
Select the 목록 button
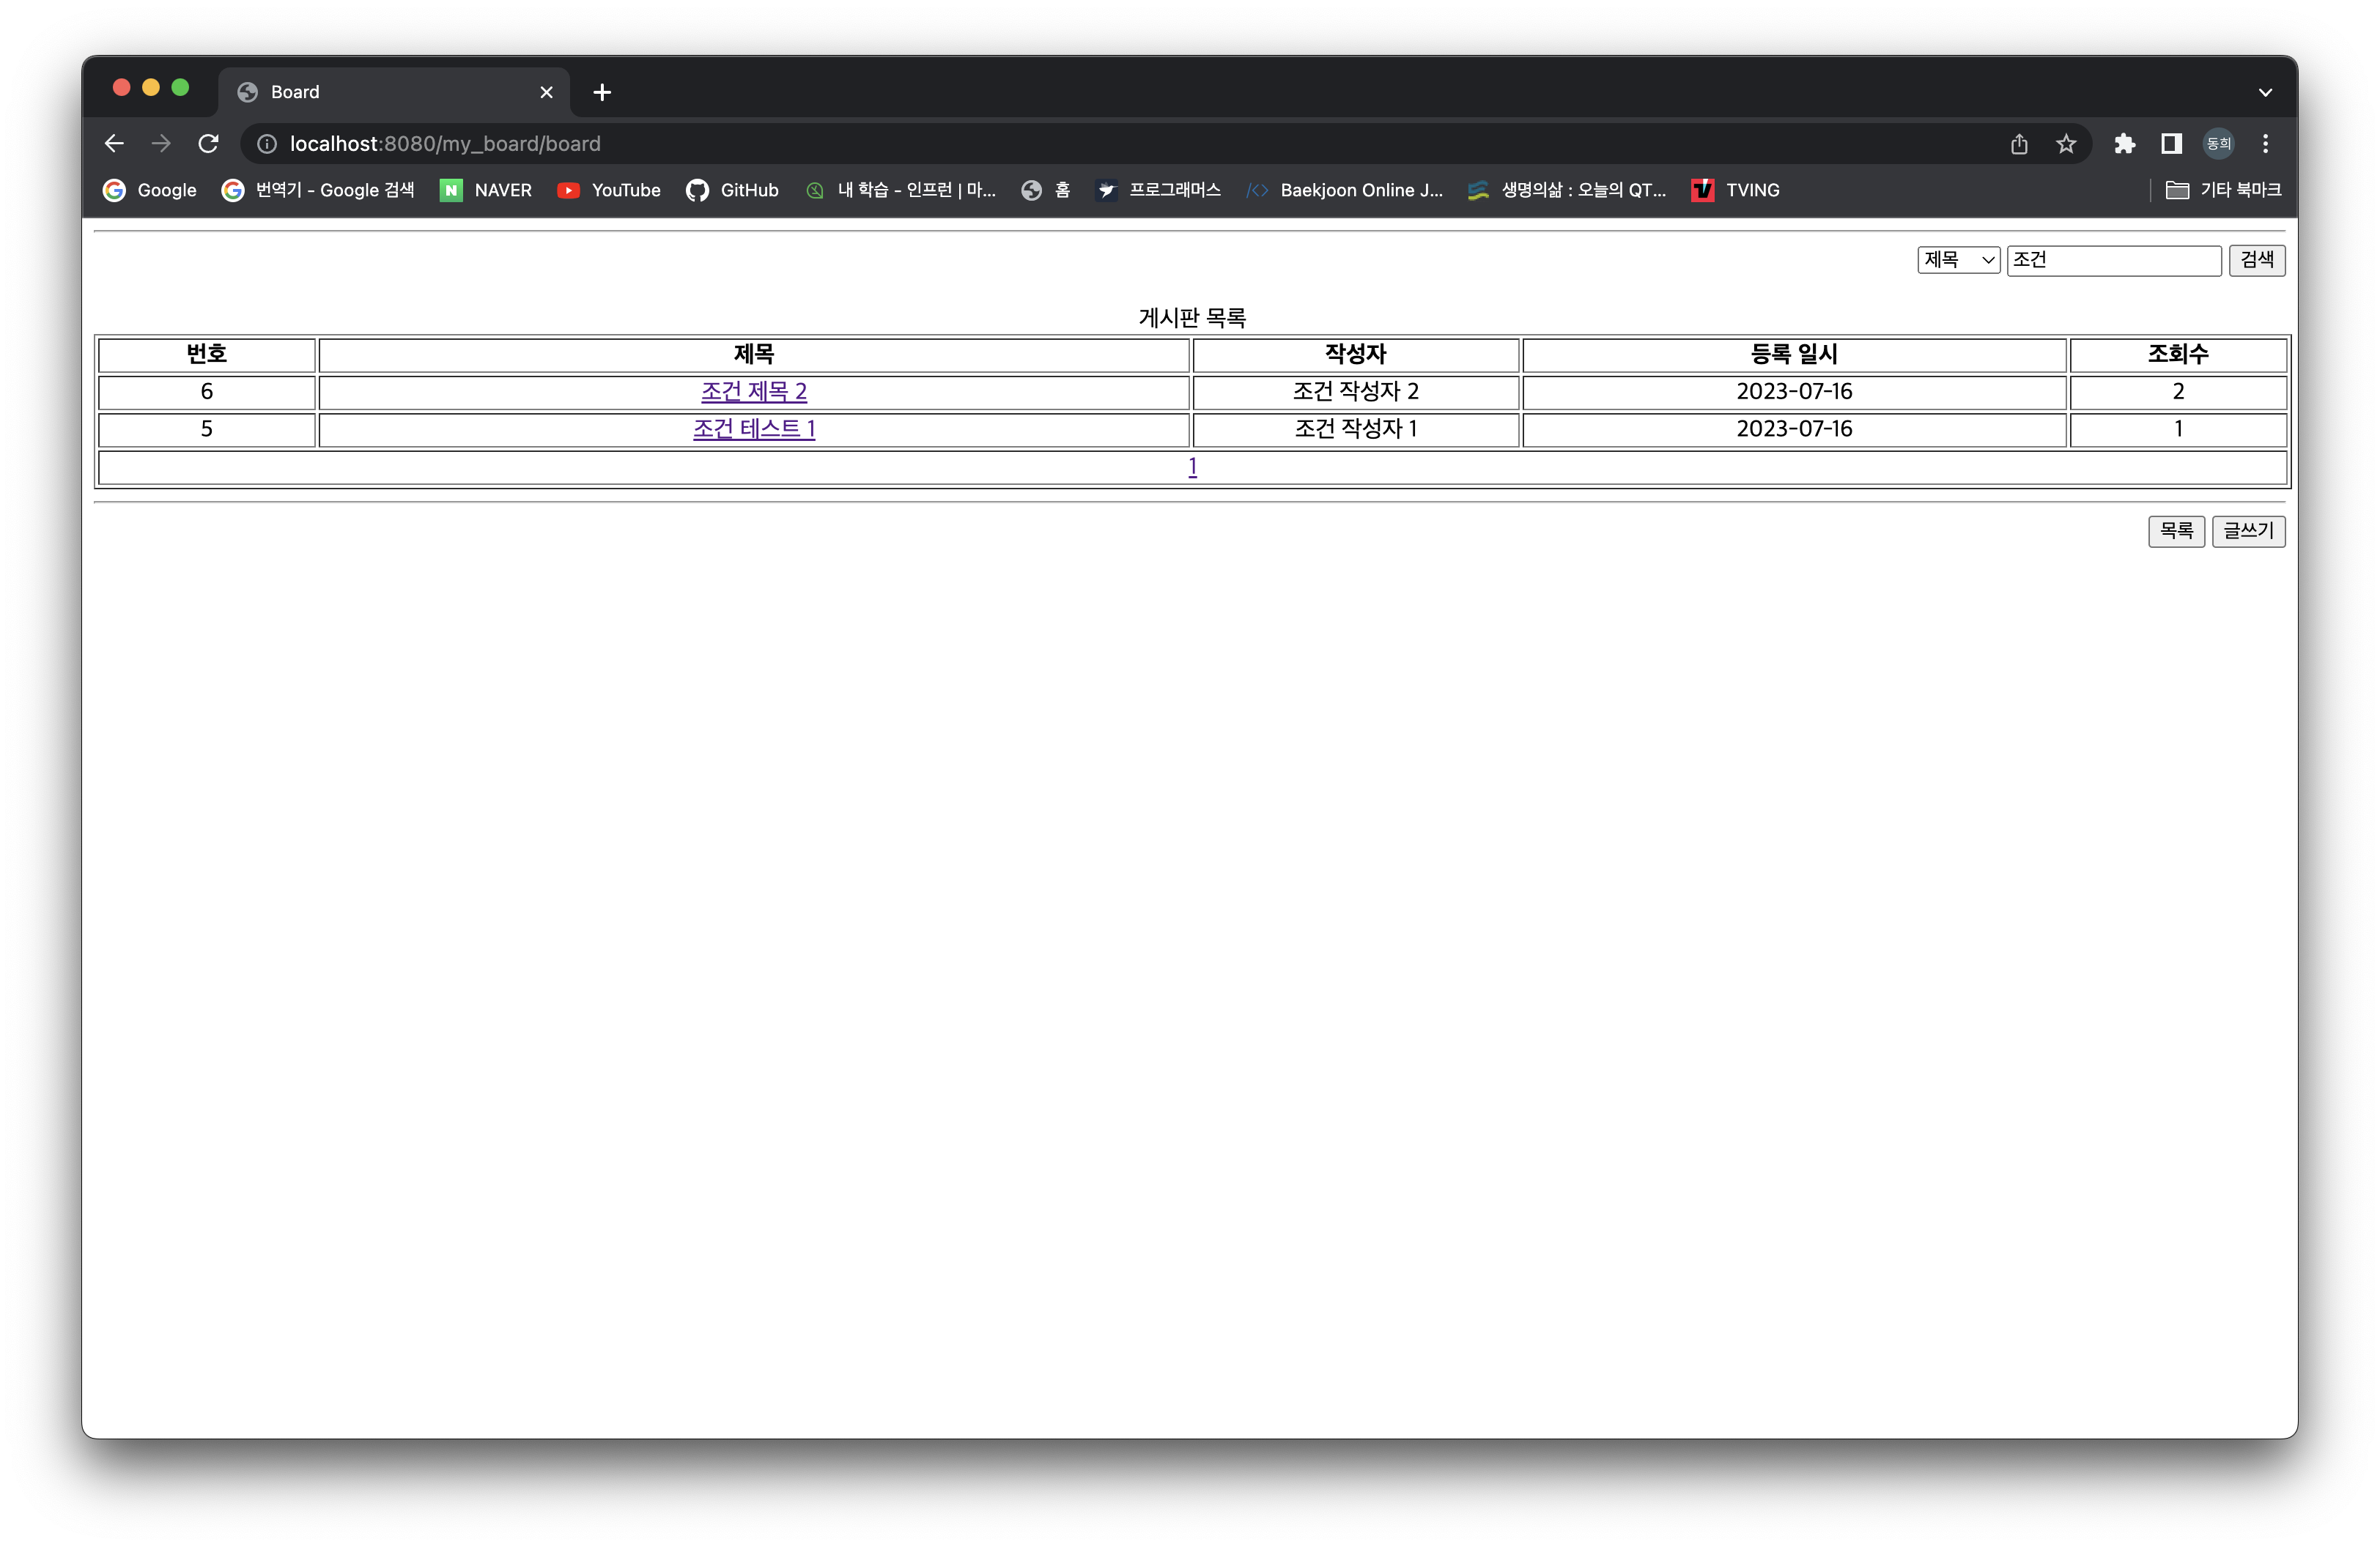(2177, 529)
